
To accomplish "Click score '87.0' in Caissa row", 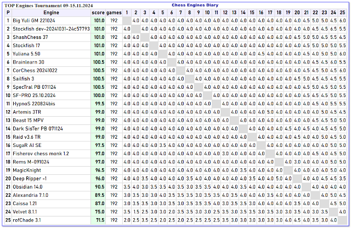I will (x=100, y=203).
